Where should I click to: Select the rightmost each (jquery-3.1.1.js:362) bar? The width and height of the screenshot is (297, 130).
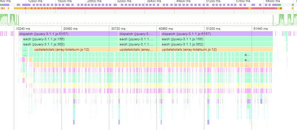(x=217, y=44)
